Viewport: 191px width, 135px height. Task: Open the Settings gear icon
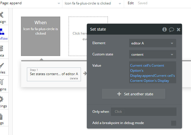(x=2, y=101)
